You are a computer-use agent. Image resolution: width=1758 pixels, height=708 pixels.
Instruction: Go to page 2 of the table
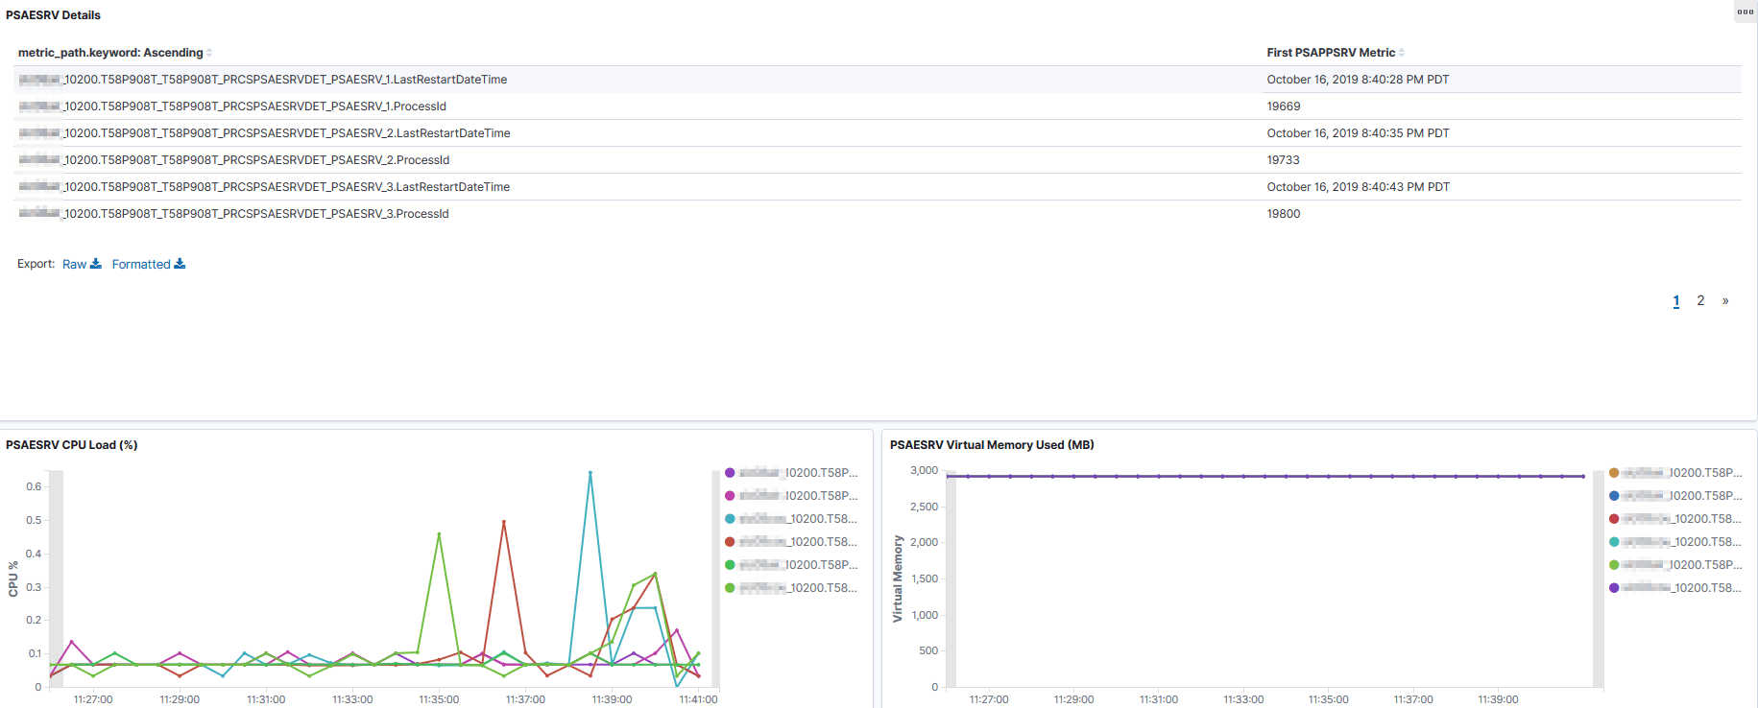tap(1700, 300)
